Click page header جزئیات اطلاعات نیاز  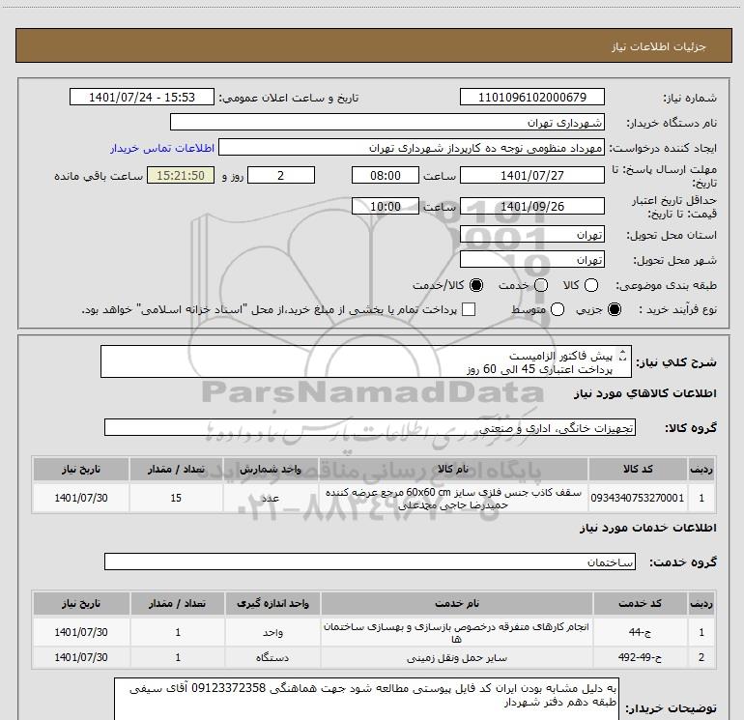tap(658, 46)
